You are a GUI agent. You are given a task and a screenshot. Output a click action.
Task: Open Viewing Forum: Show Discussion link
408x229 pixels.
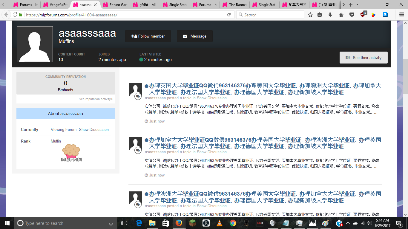pyautogui.click(x=80, y=129)
